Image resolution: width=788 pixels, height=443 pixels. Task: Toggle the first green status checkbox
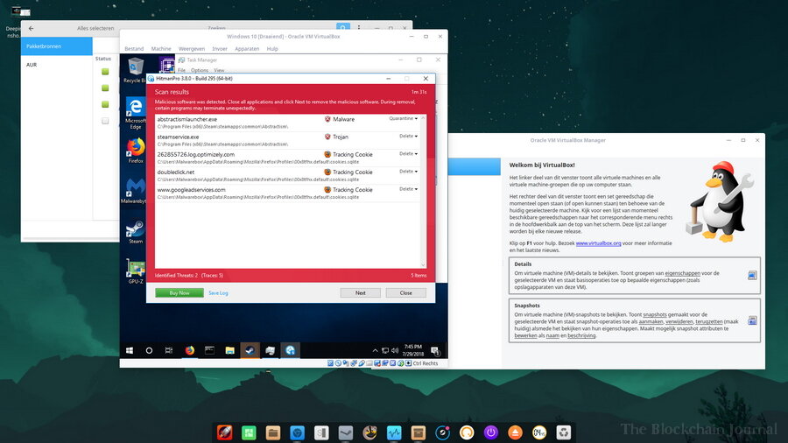click(x=105, y=71)
